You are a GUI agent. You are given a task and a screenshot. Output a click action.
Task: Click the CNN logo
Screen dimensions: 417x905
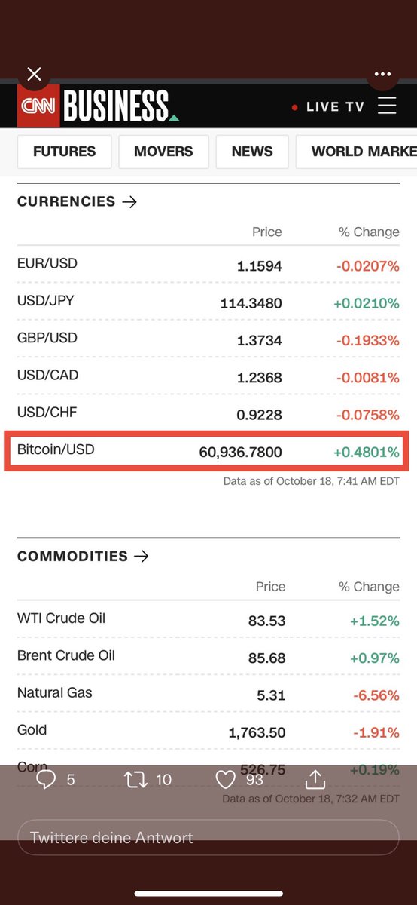(x=38, y=106)
